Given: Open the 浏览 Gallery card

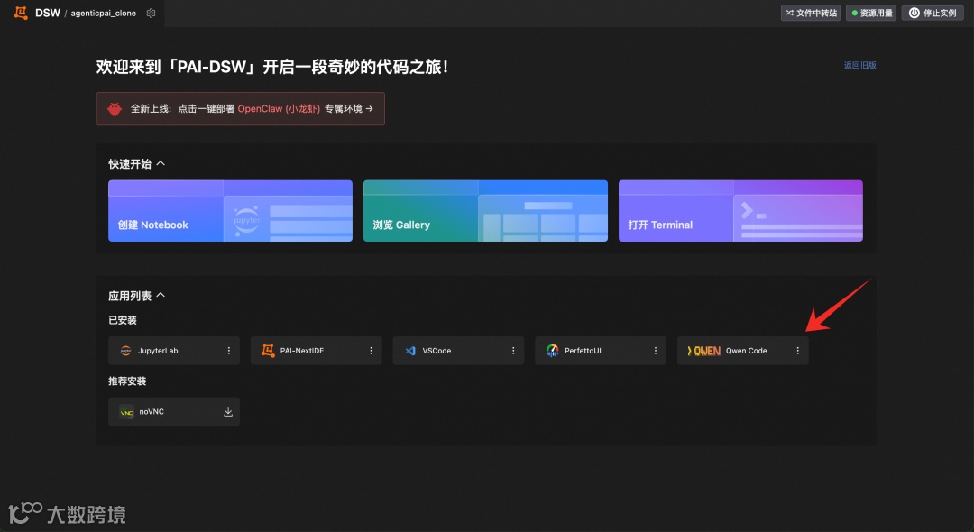Looking at the screenshot, I should [x=485, y=211].
